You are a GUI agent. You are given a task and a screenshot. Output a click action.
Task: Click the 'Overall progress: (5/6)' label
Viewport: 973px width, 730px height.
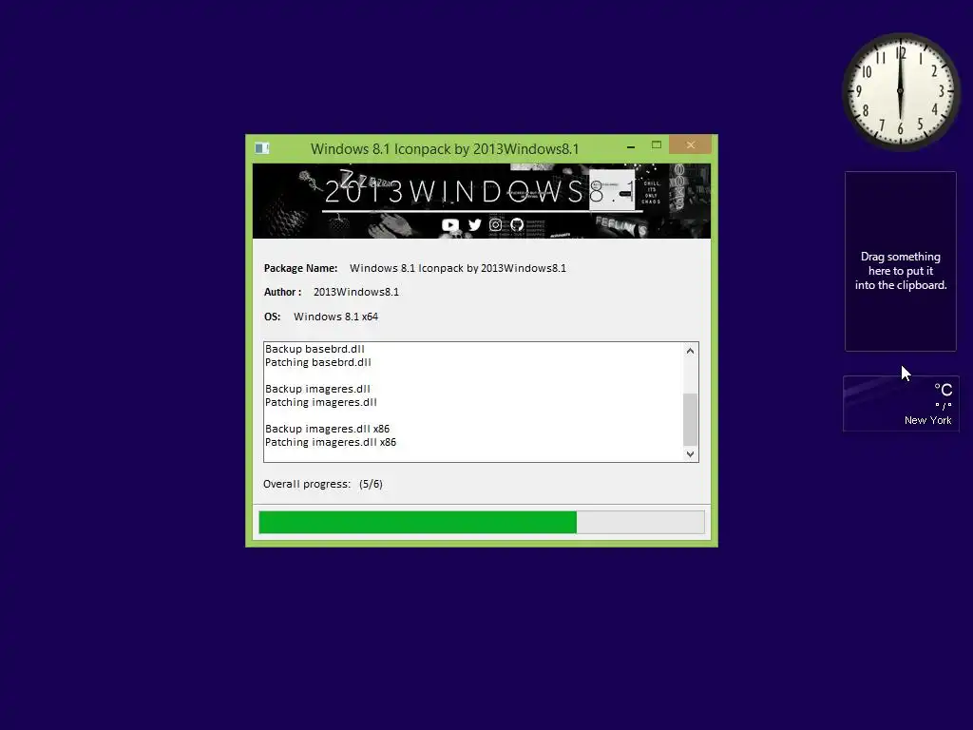323,484
